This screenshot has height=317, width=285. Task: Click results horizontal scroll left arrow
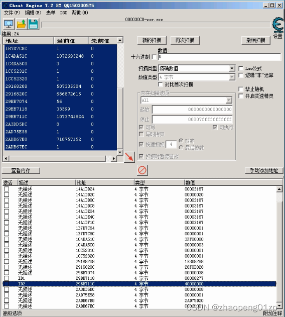click(6, 159)
